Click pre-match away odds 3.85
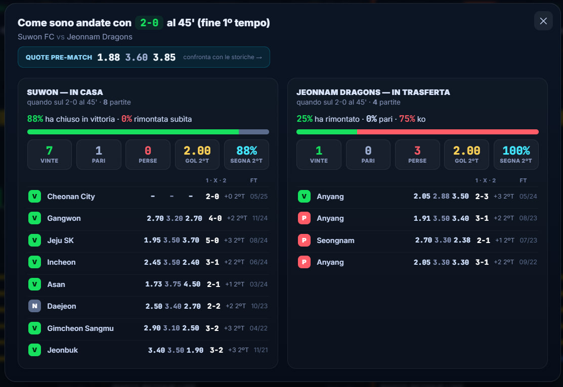 click(x=164, y=58)
